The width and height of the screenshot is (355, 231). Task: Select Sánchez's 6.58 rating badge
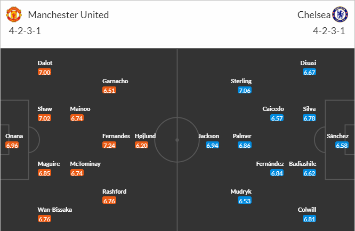point(342,145)
